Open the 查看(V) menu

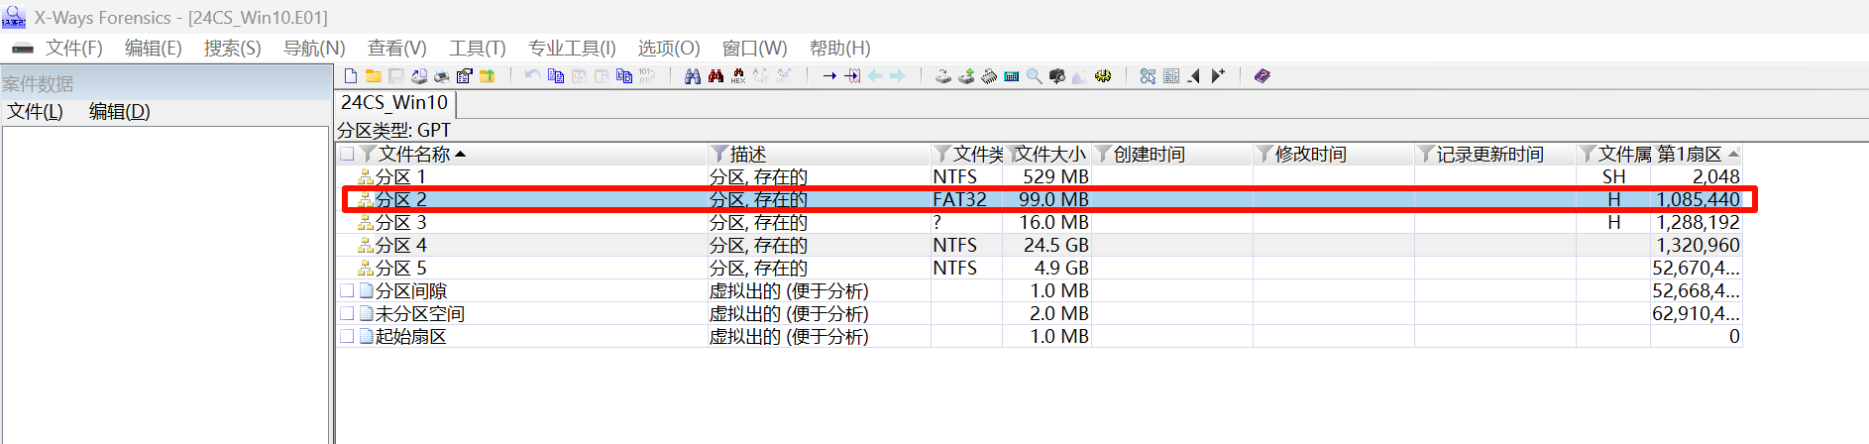[x=396, y=49]
